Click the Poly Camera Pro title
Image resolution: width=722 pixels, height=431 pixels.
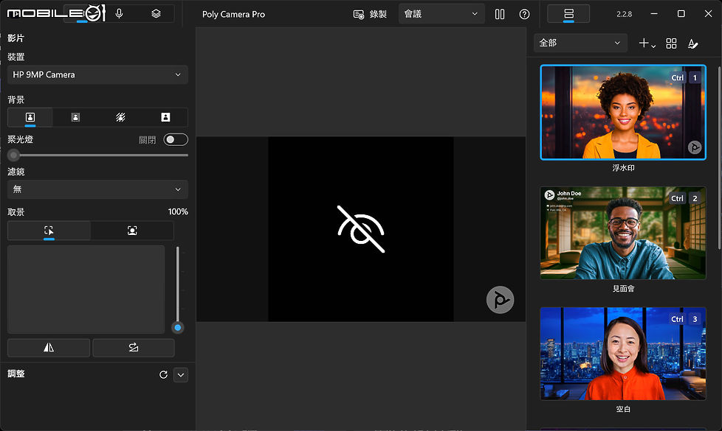tap(233, 14)
